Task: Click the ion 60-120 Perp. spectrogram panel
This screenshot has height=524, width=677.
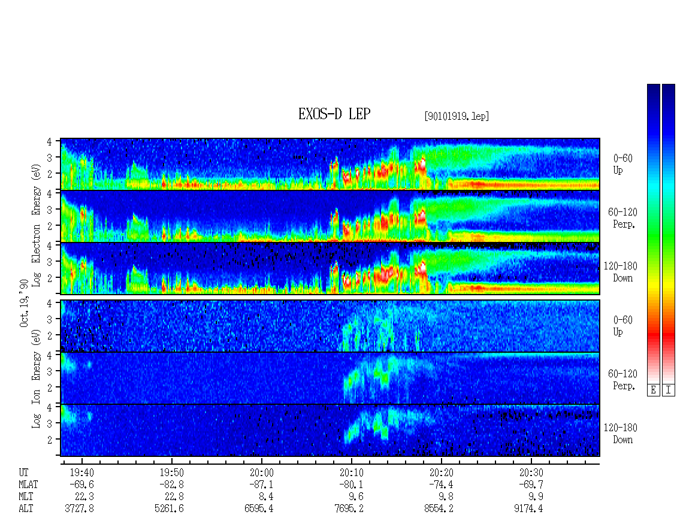Action: (x=330, y=378)
